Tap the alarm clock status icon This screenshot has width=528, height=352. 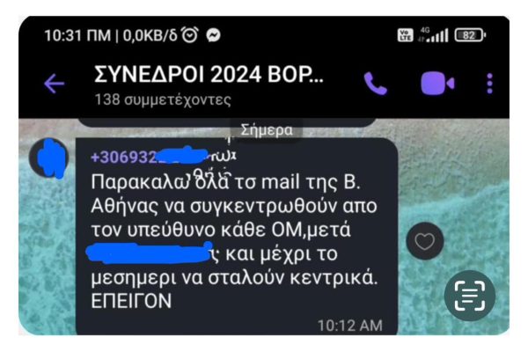[x=190, y=34]
